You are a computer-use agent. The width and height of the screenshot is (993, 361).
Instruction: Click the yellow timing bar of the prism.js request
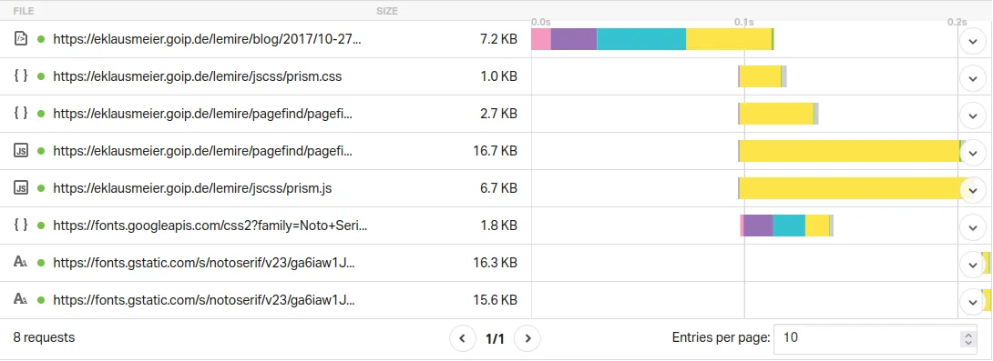tap(850, 188)
